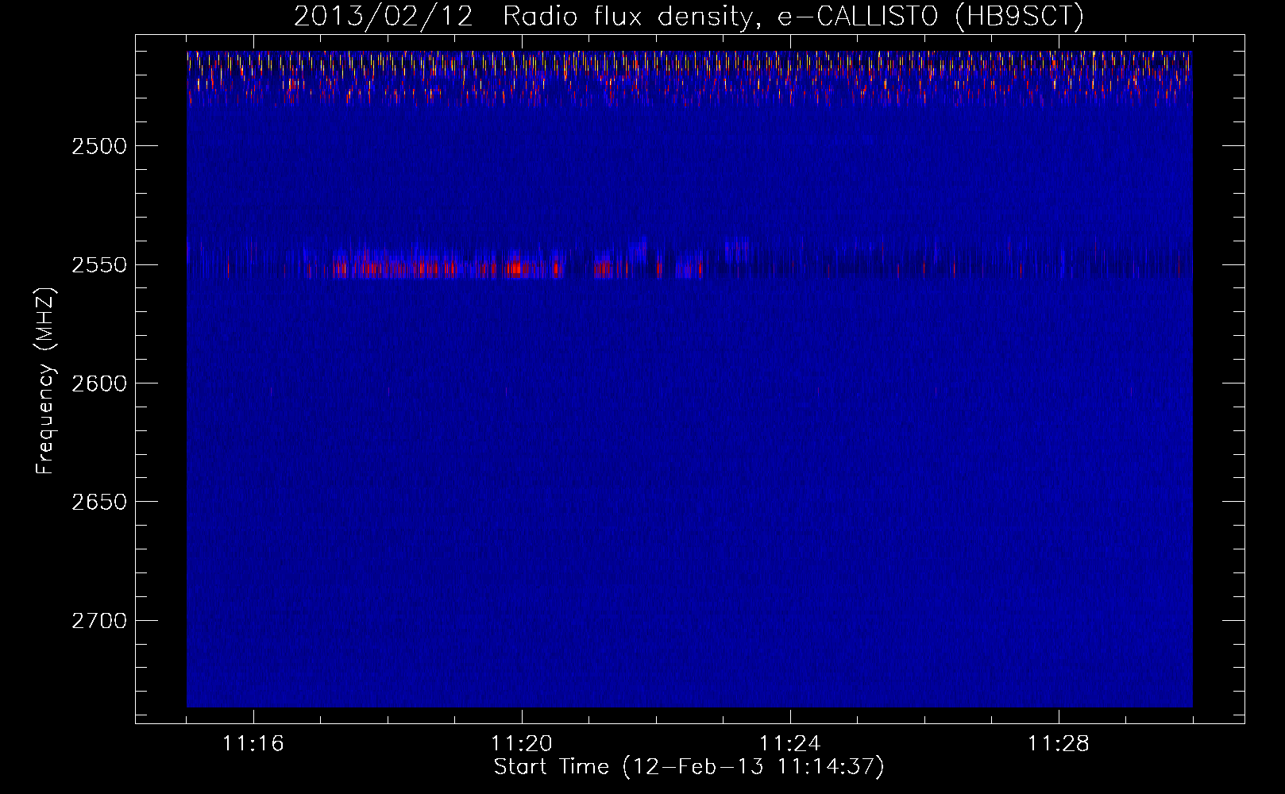Select the 2550 frequency axis label

click(x=99, y=265)
